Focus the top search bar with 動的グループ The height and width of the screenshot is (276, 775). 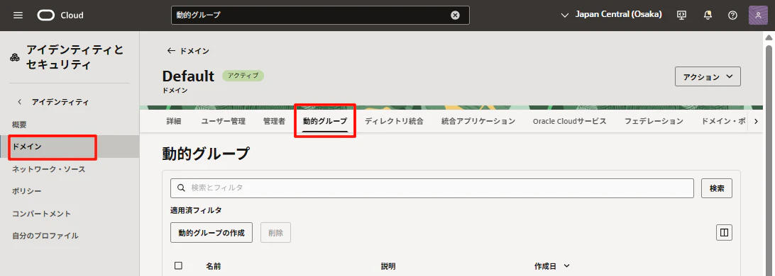point(320,16)
